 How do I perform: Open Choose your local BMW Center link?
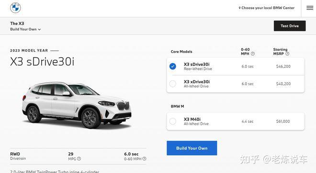268,8
